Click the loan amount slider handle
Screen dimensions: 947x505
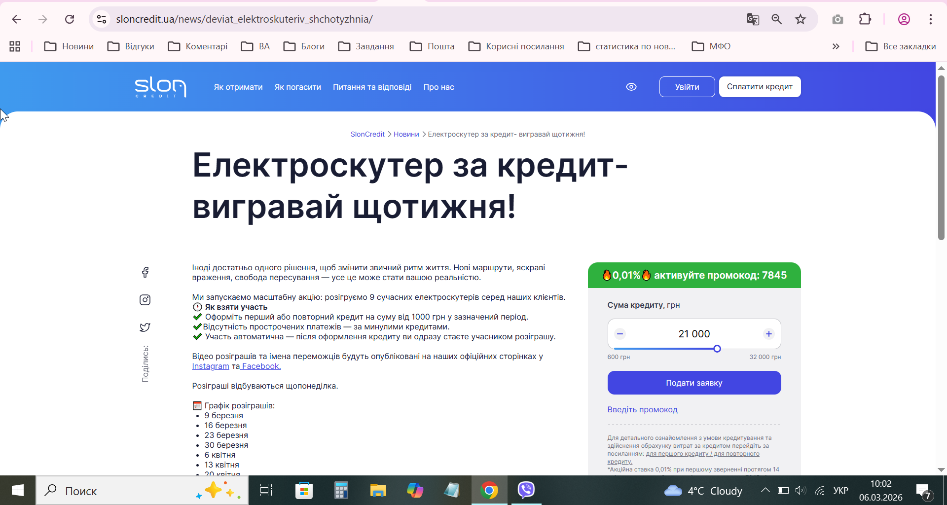point(717,349)
